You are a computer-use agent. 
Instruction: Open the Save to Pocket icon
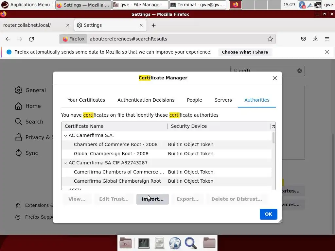coord(303,39)
